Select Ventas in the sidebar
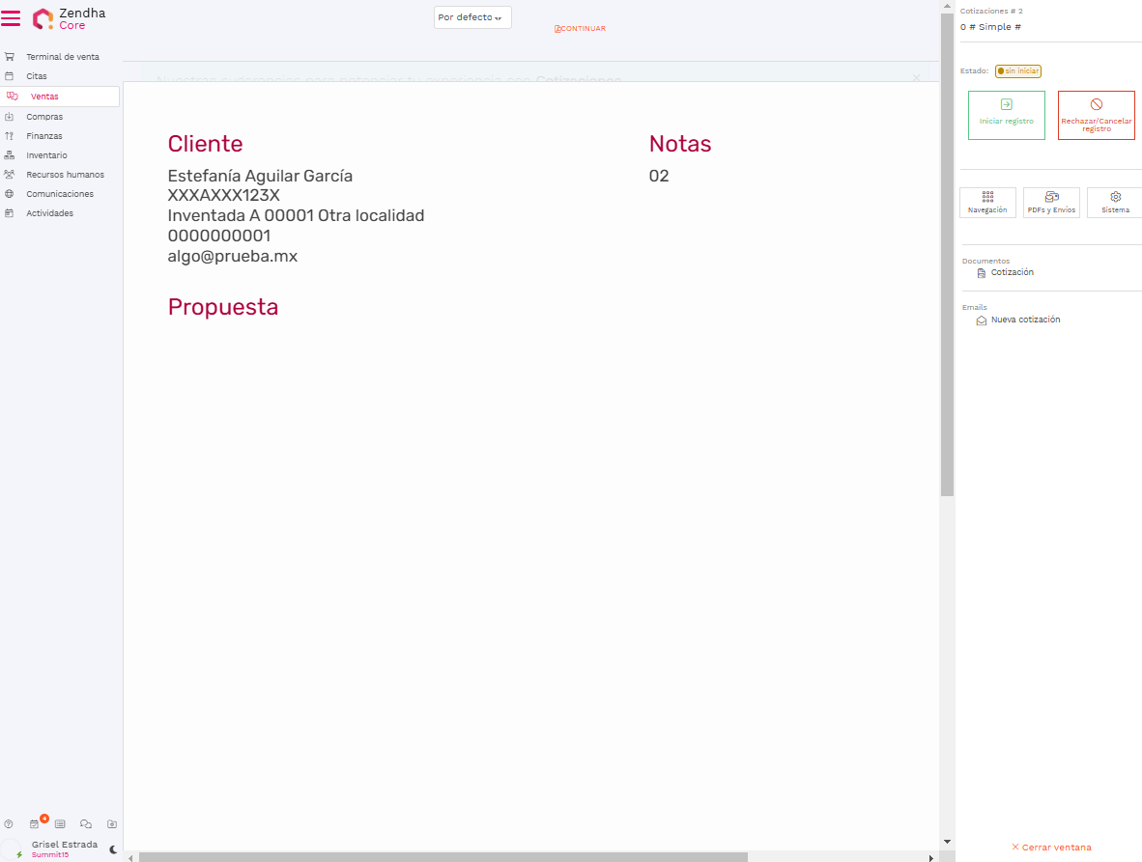The image size is (1142, 862). point(44,97)
